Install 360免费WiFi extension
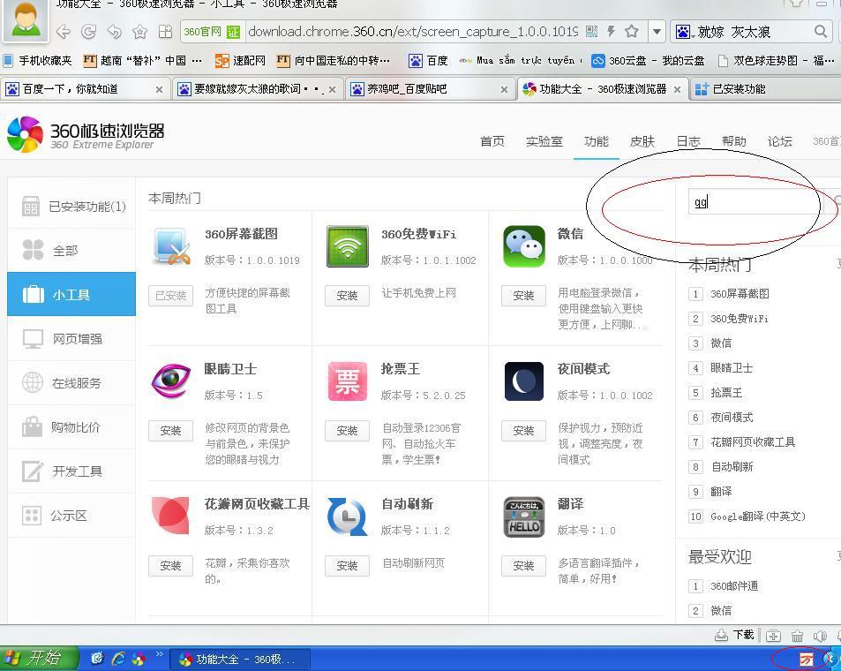The width and height of the screenshot is (841, 671). coord(347,296)
